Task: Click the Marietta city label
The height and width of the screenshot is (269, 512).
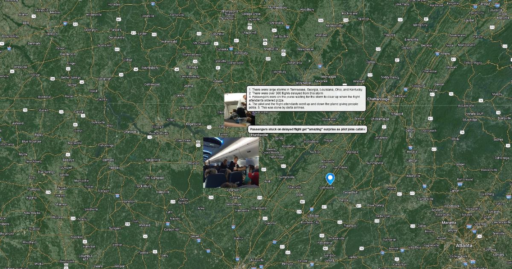Action: (448, 223)
